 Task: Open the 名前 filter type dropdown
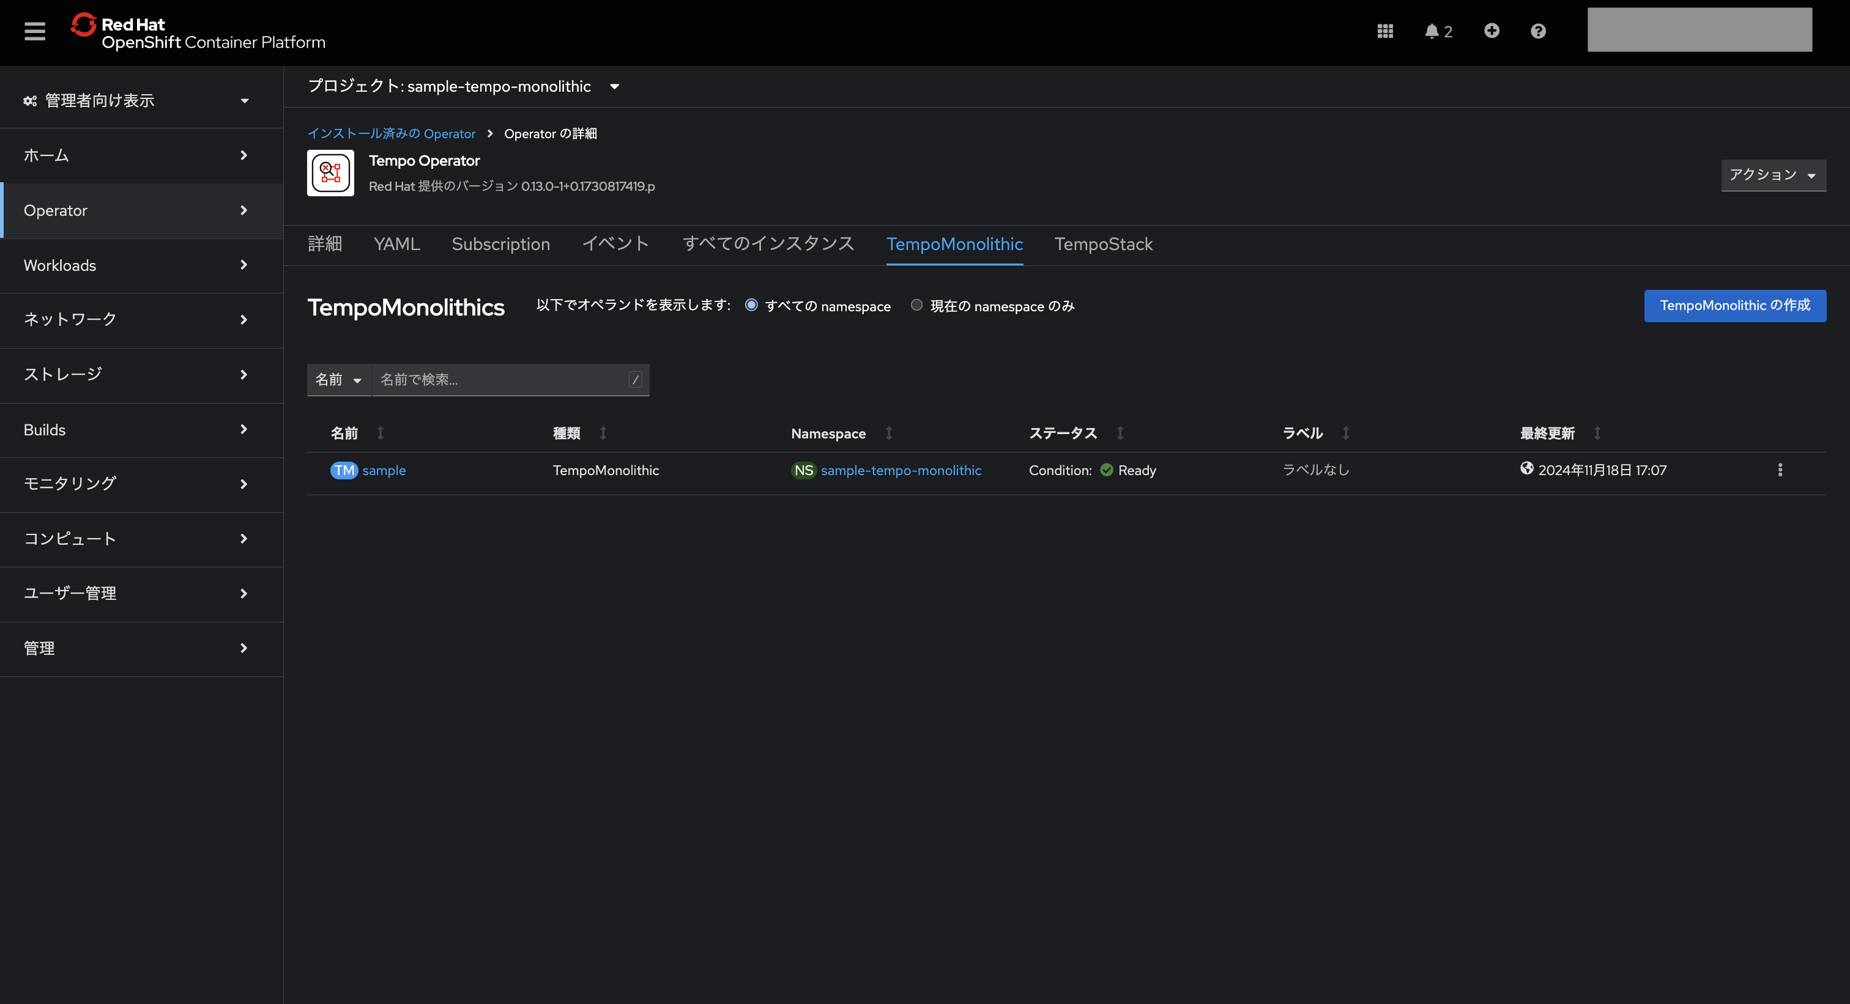point(338,380)
